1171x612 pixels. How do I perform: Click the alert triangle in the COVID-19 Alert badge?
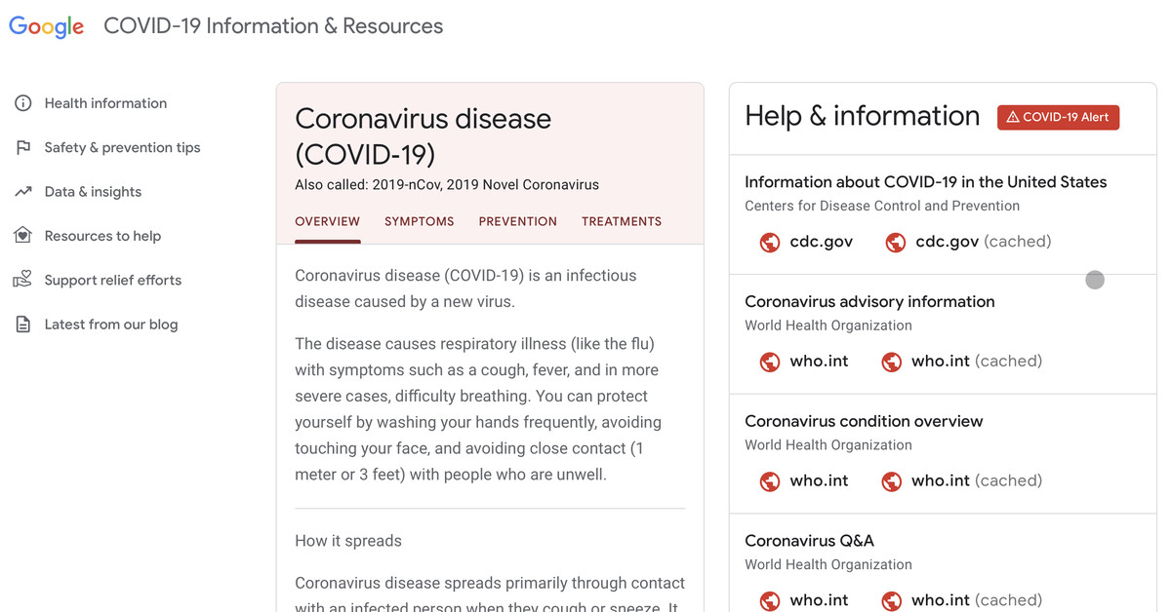[x=1012, y=117]
